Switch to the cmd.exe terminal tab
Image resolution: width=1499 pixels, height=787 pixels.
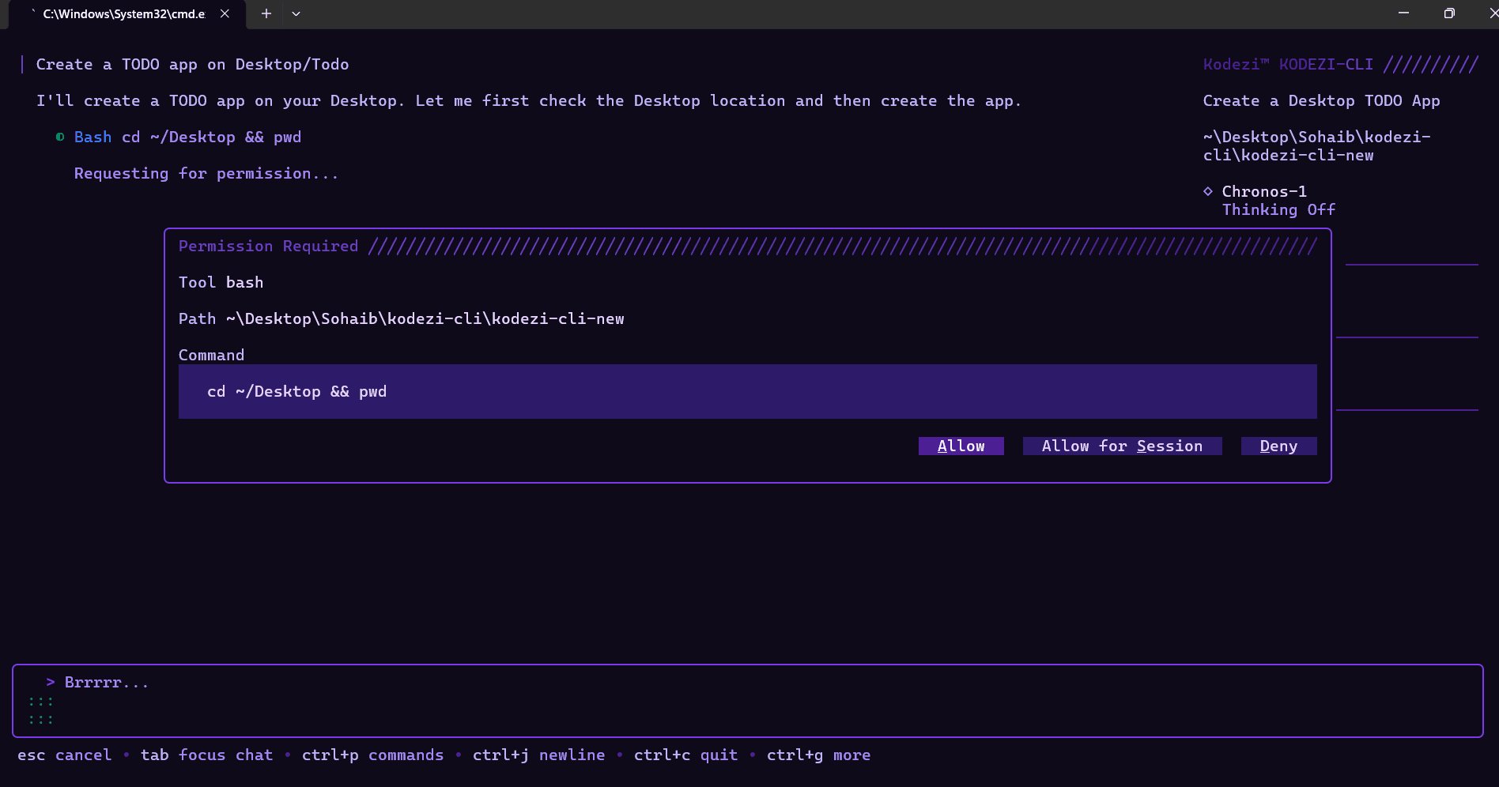coord(123,13)
